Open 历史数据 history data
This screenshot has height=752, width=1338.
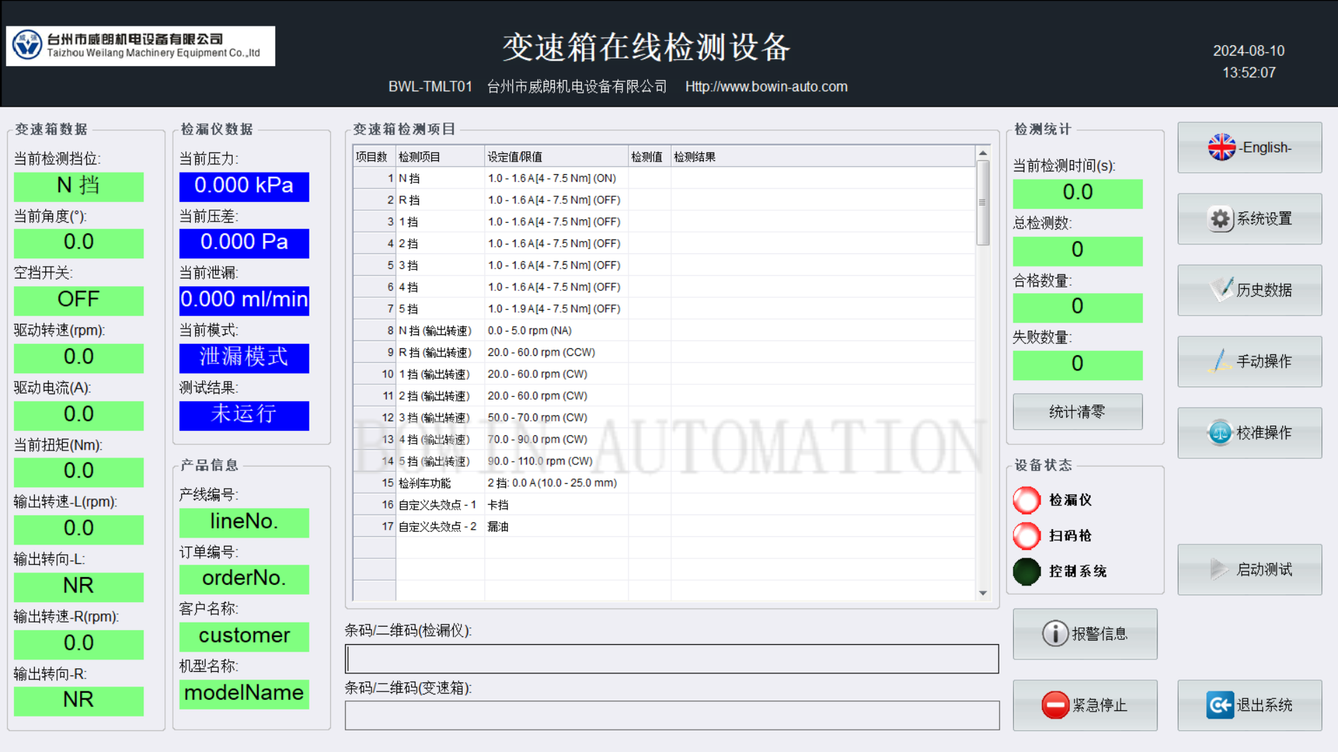[x=1249, y=290]
